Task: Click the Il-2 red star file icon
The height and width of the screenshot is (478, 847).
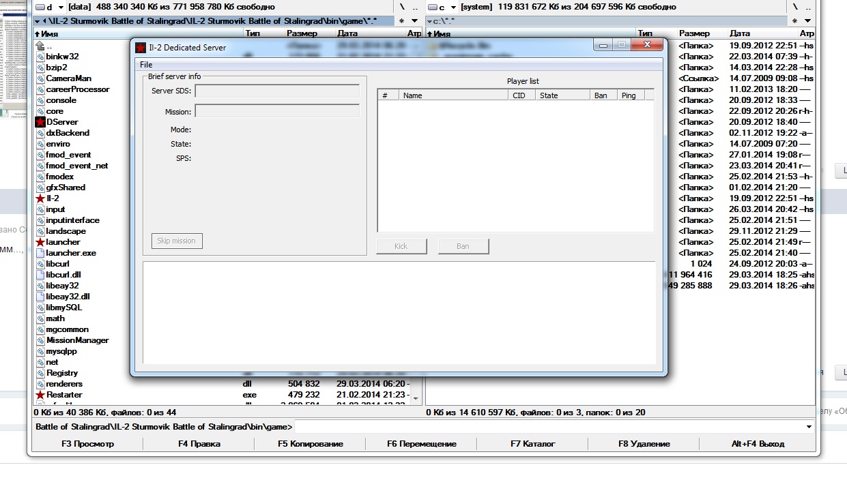Action: point(40,198)
